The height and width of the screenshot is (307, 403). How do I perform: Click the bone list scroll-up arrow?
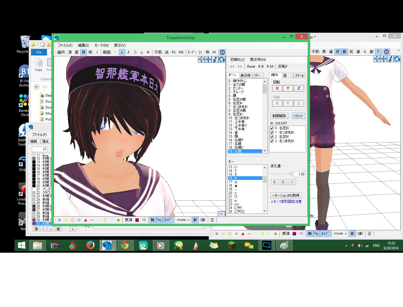coord(265,82)
